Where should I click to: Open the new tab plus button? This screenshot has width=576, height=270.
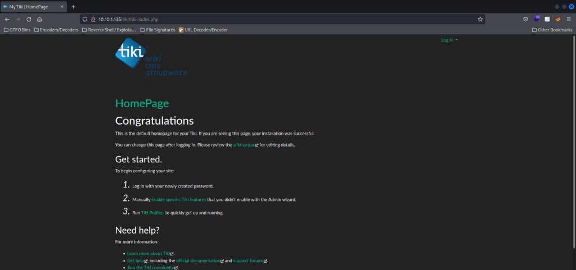pos(73,6)
